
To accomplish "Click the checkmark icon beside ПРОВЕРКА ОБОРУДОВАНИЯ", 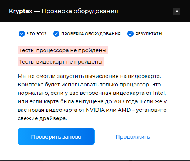I will (x=56, y=33).
